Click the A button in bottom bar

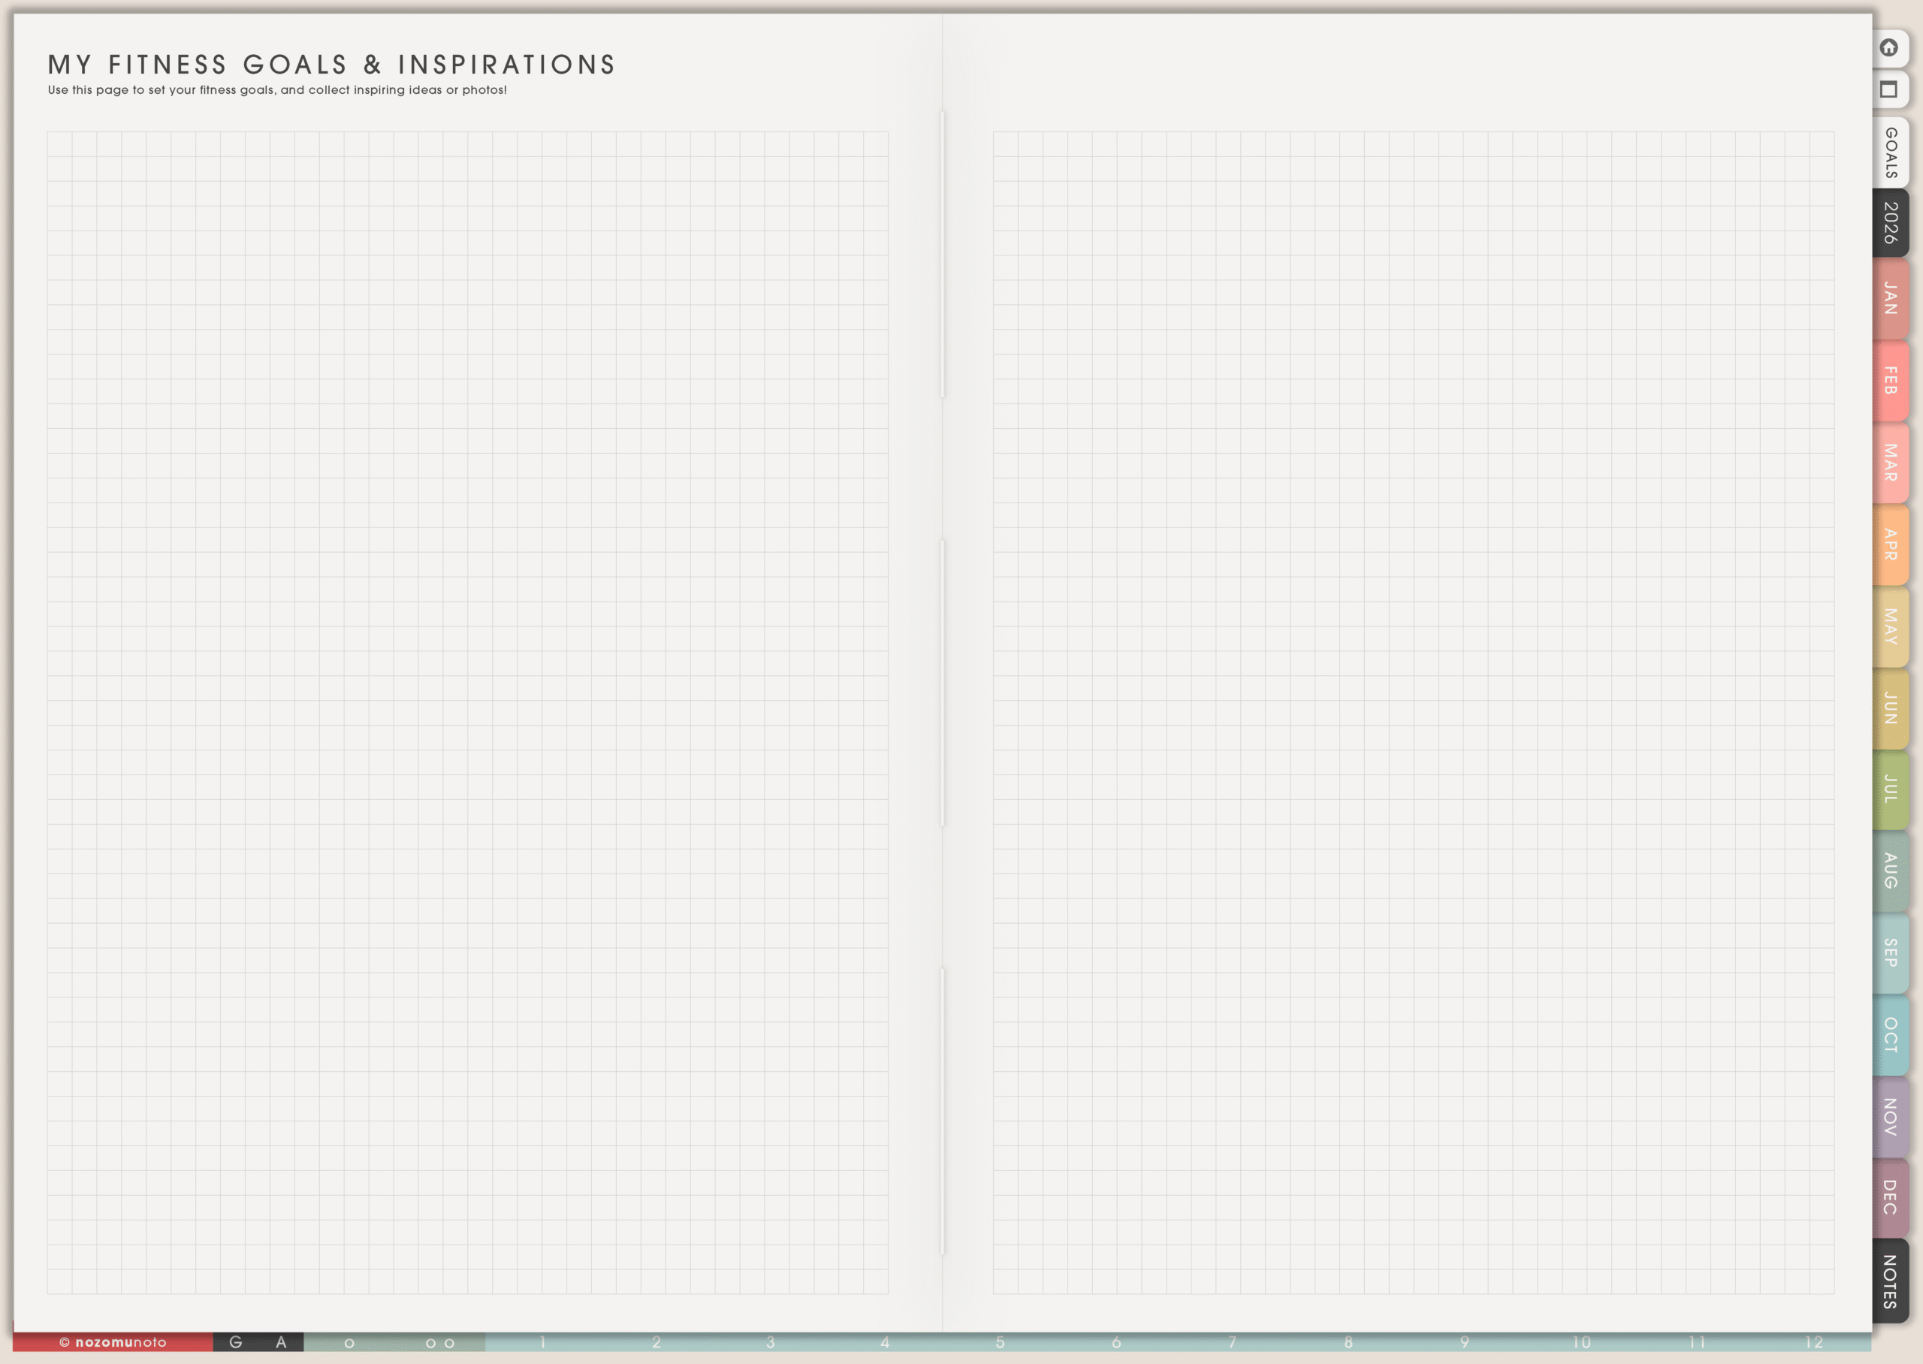click(281, 1342)
